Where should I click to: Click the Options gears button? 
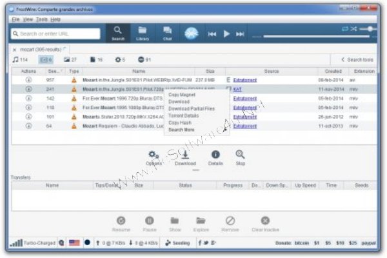pyautogui.click(x=154, y=158)
